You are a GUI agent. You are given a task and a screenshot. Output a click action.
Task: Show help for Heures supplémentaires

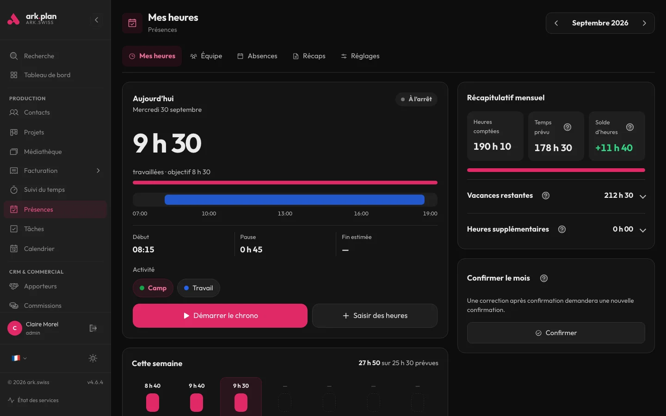[x=562, y=229]
